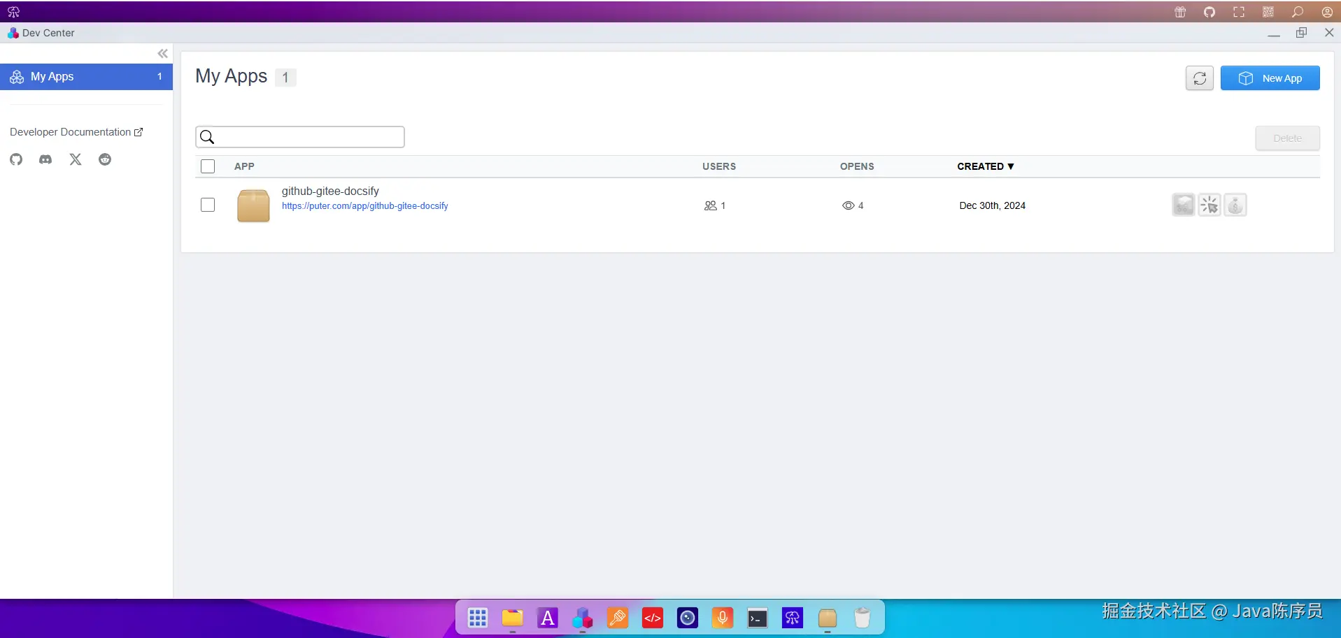Image resolution: width=1341 pixels, height=638 pixels.
Task: Open the terminal app in the dock
Action: point(758,618)
